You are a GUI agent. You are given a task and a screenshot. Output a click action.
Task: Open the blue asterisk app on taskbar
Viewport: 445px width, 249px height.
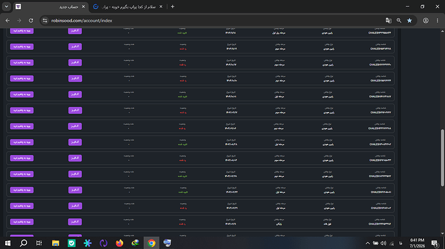88,243
